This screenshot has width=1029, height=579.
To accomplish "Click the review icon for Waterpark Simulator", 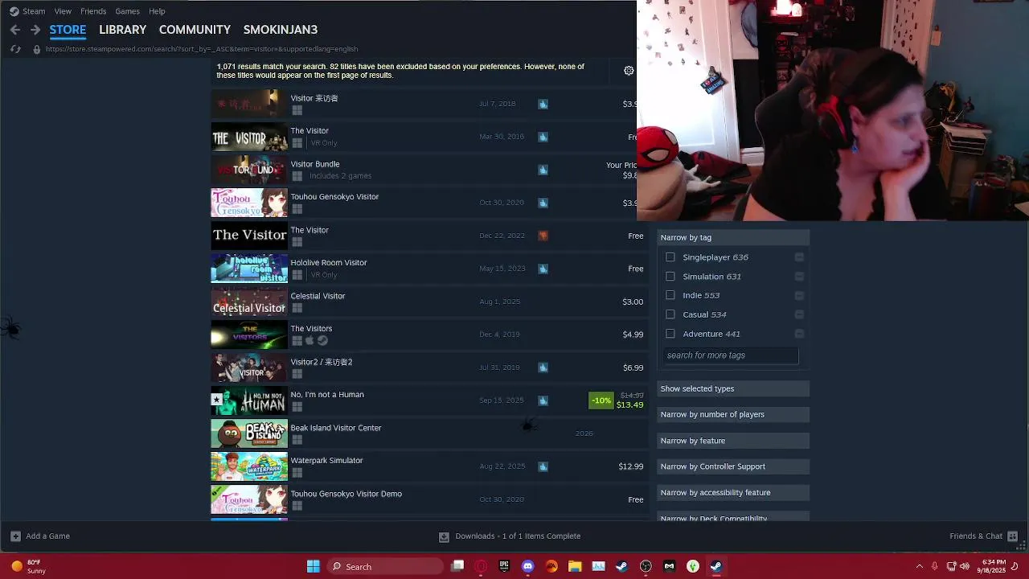I will (543, 466).
